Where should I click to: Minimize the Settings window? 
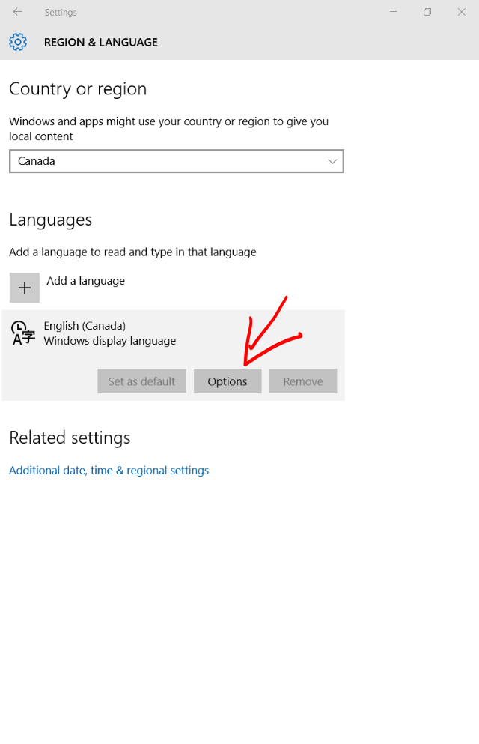click(x=393, y=12)
